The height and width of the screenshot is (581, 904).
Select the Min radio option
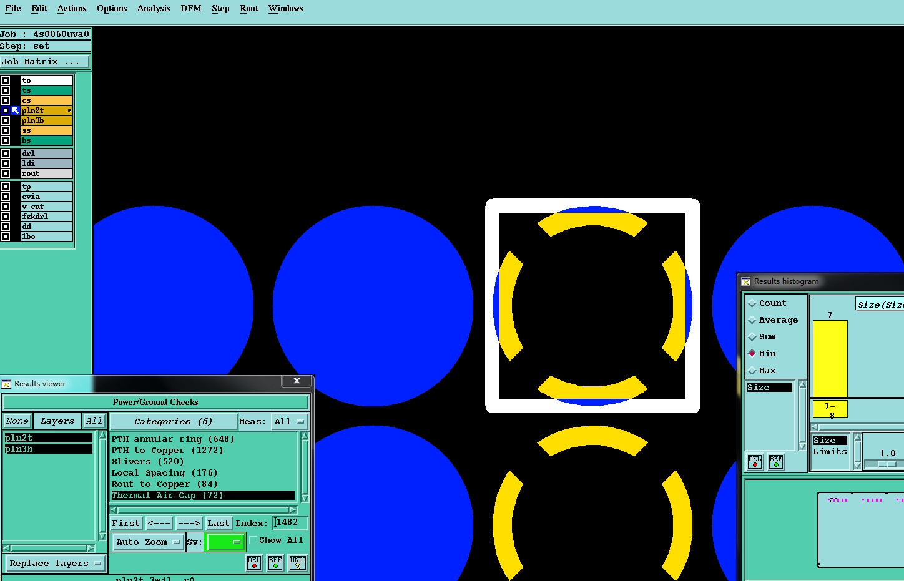tap(752, 353)
